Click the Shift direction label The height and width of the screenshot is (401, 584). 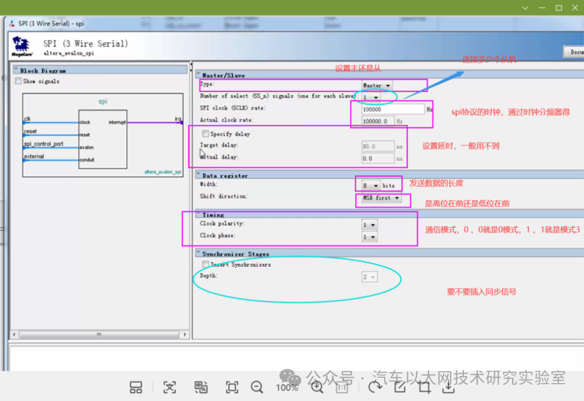coord(223,196)
